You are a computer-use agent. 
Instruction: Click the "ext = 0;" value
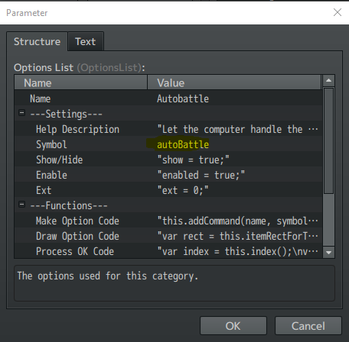pyautogui.click(x=183, y=190)
